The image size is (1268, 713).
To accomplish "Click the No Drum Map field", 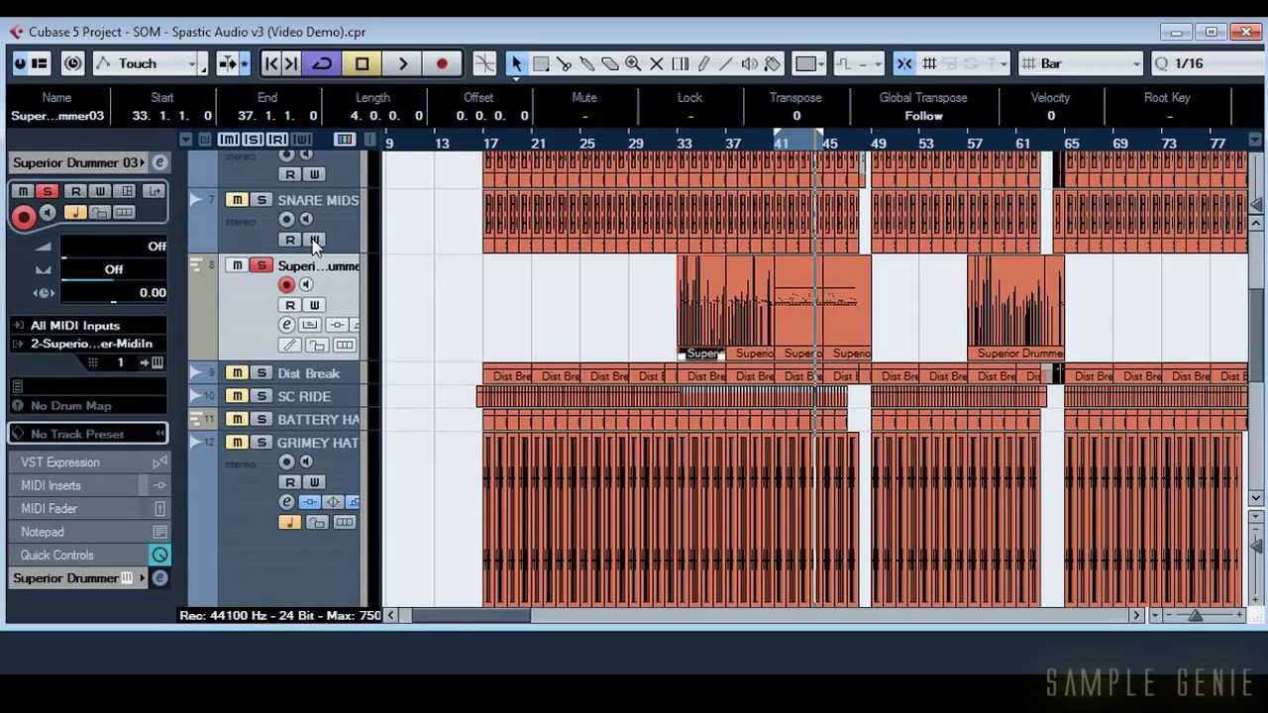I will pos(89,405).
